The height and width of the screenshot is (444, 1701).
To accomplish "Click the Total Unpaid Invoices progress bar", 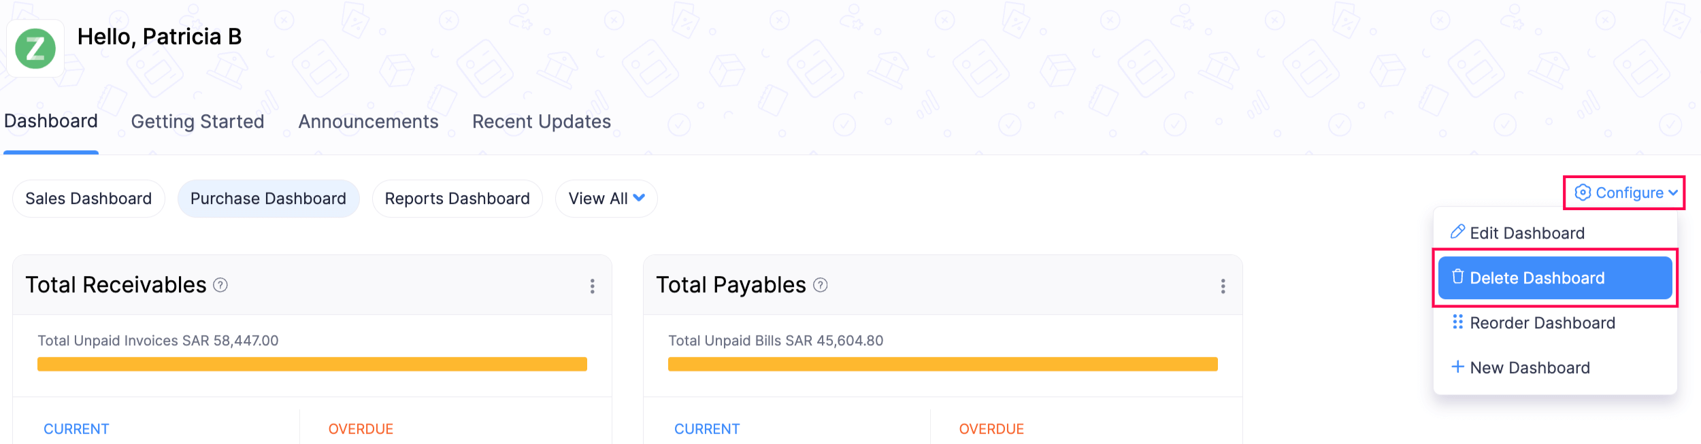I will (x=312, y=363).
